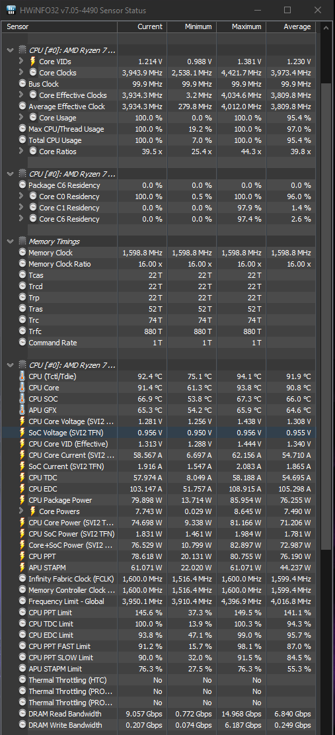Collapse the CPU group containing Package C6 Residency
The image size is (335, 735).
11,174
